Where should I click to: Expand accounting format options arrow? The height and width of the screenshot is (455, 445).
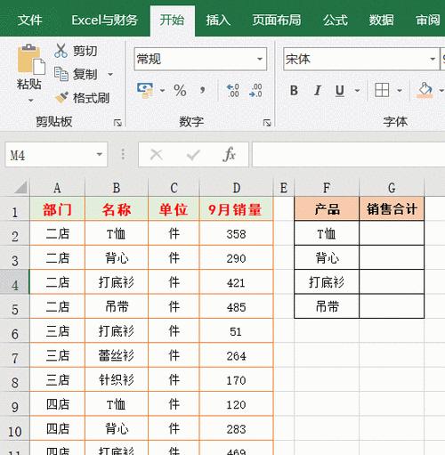162,90
